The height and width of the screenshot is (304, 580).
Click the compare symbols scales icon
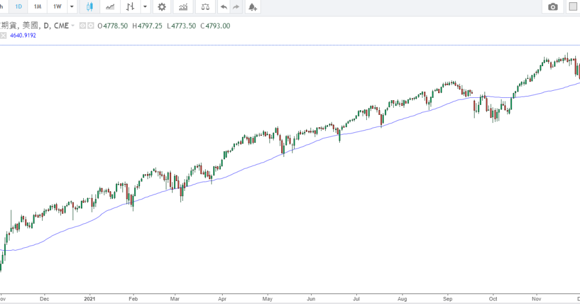tap(204, 7)
